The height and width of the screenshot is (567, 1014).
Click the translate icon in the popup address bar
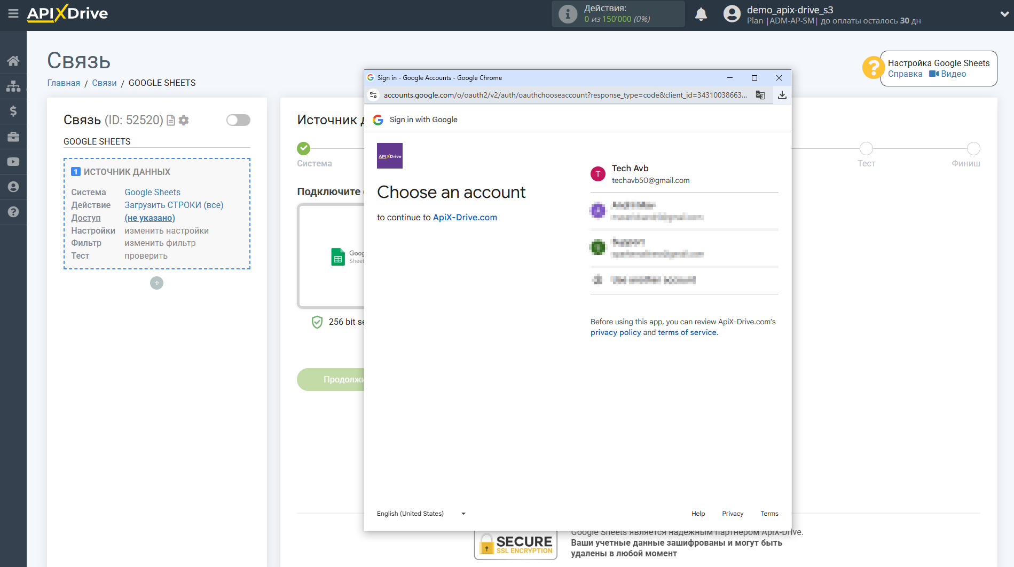click(x=760, y=95)
